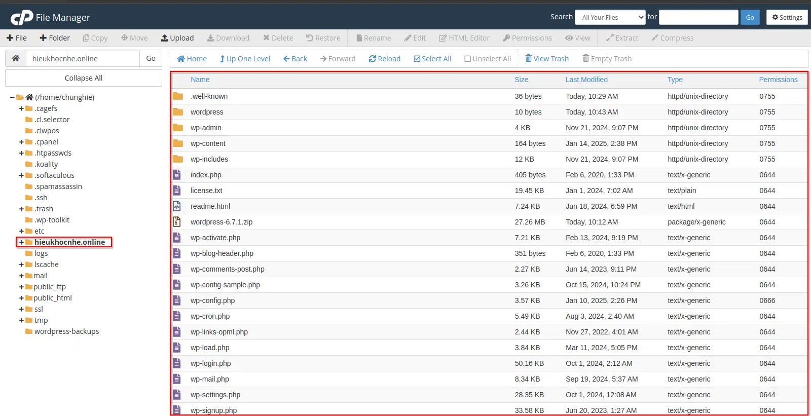Click the cPanel logo icon
The width and height of the screenshot is (811, 416).
[22, 18]
